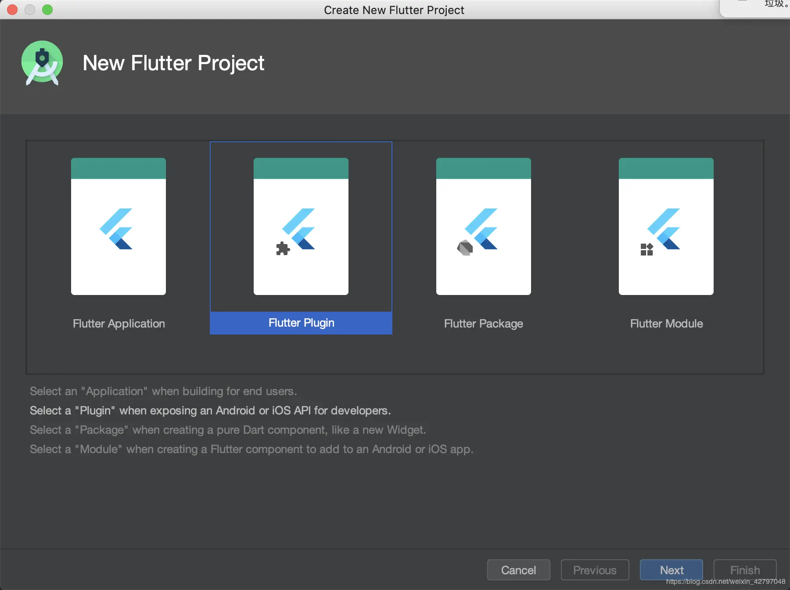This screenshot has height=590, width=790.
Task: Click the Android Studio logo icon
Action: (42, 63)
